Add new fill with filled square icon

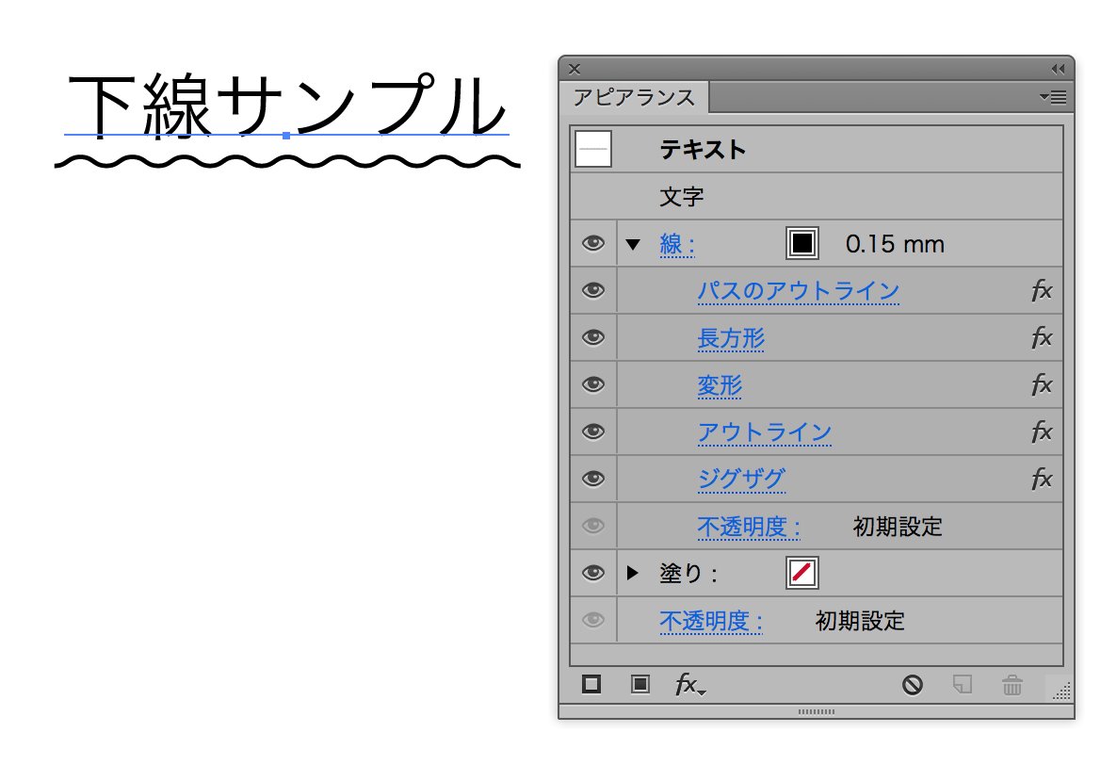coord(640,685)
